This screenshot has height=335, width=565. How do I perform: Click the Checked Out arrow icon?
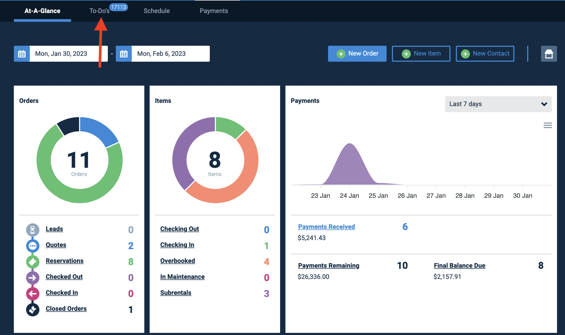tap(32, 278)
